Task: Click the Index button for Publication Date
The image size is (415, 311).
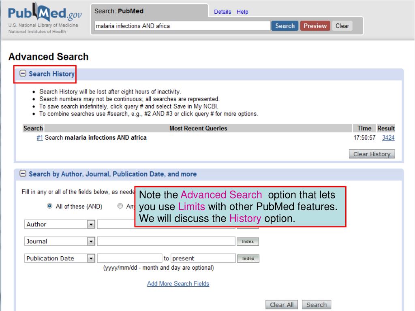Action: [248, 258]
